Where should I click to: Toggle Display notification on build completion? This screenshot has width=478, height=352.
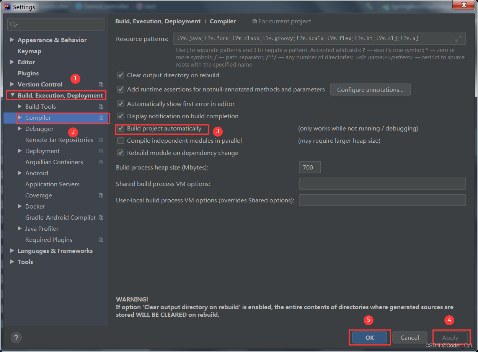pyautogui.click(x=121, y=116)
